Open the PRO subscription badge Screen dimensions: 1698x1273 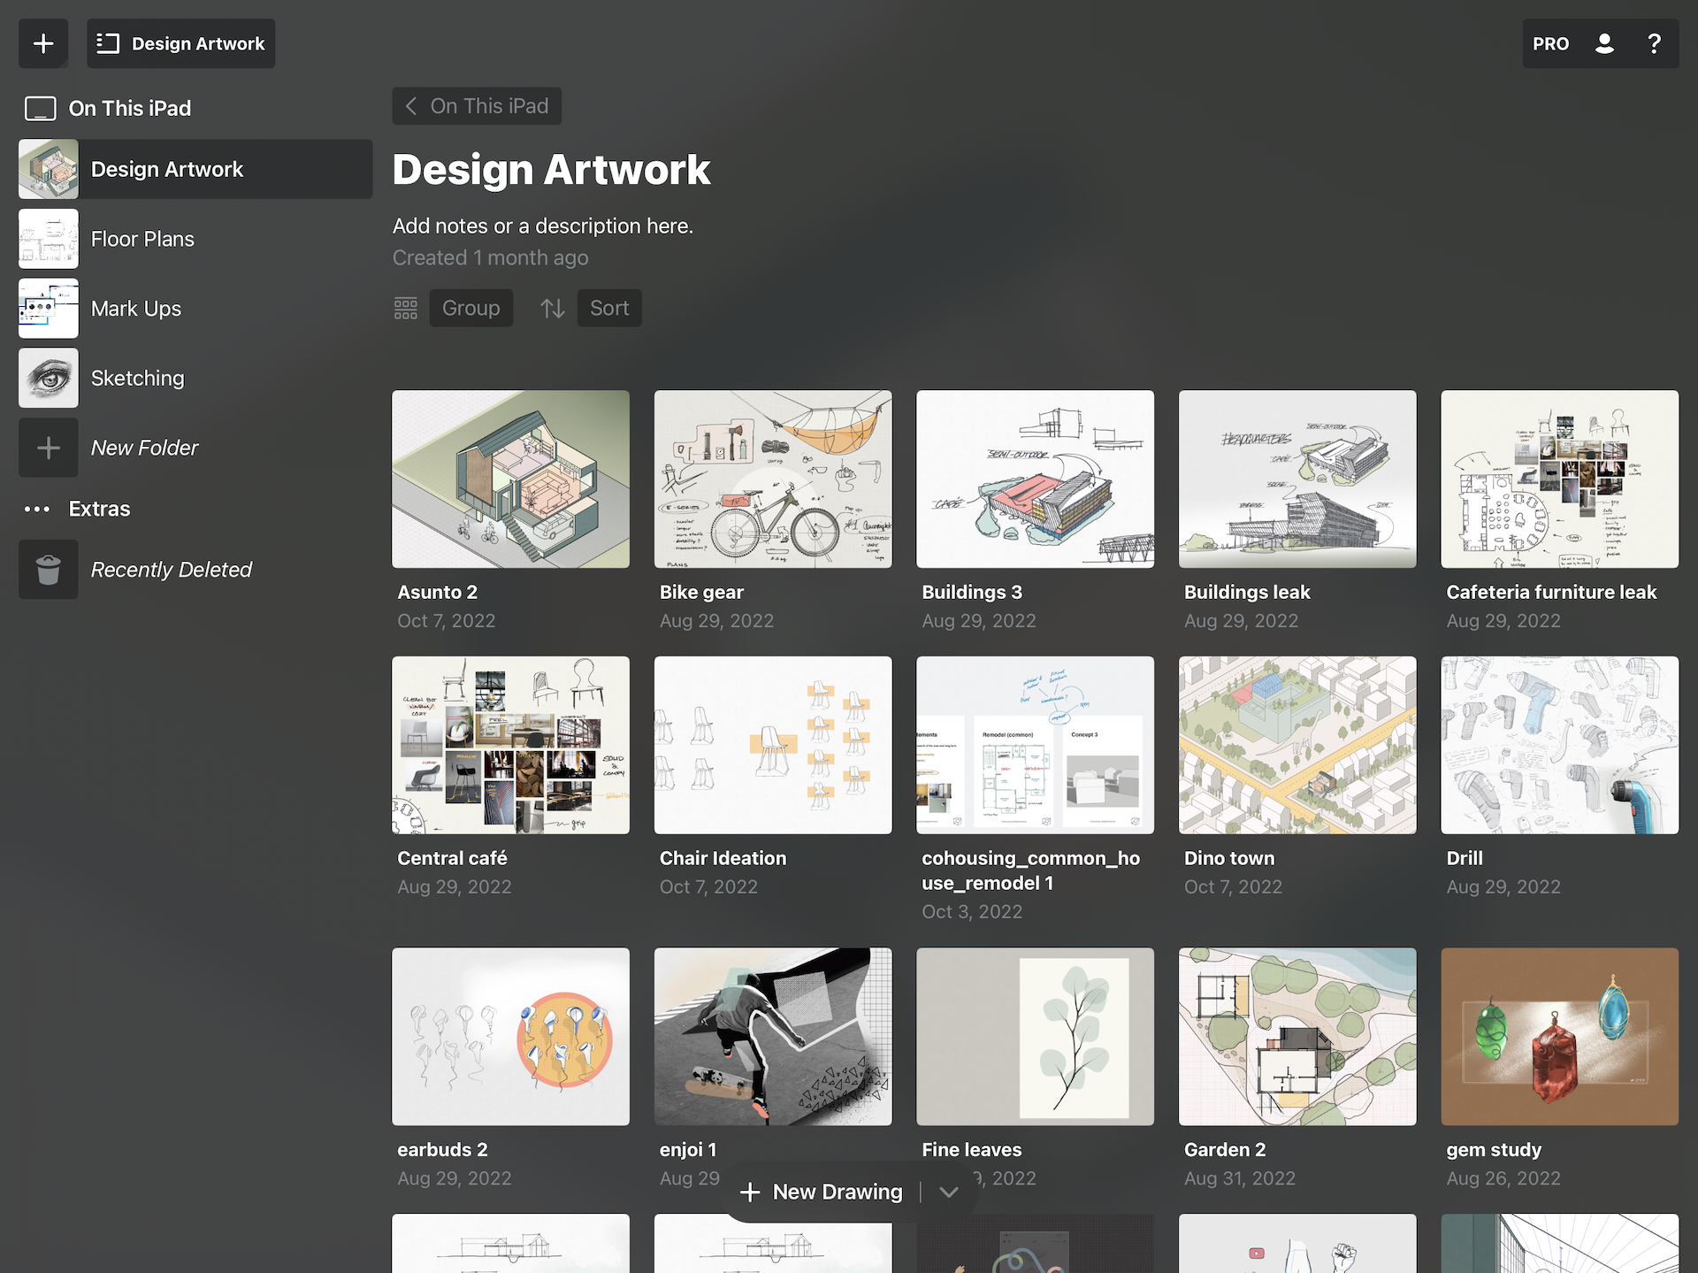[1550, 43]
